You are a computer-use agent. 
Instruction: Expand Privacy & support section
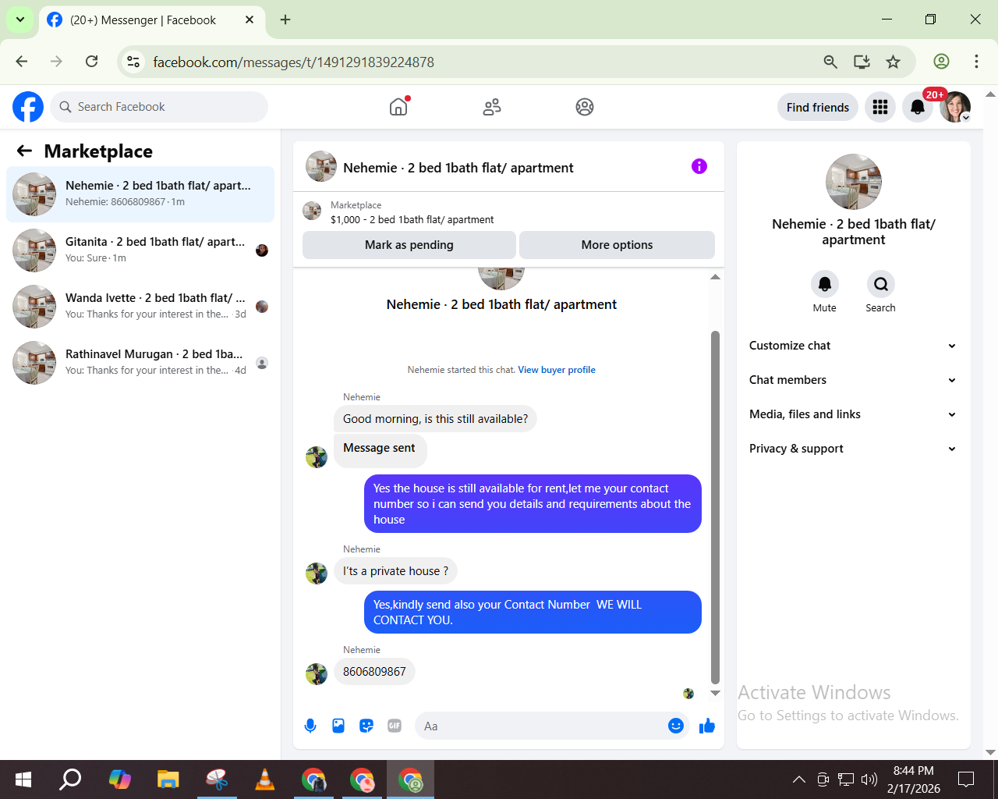click(x=853, y=449)
